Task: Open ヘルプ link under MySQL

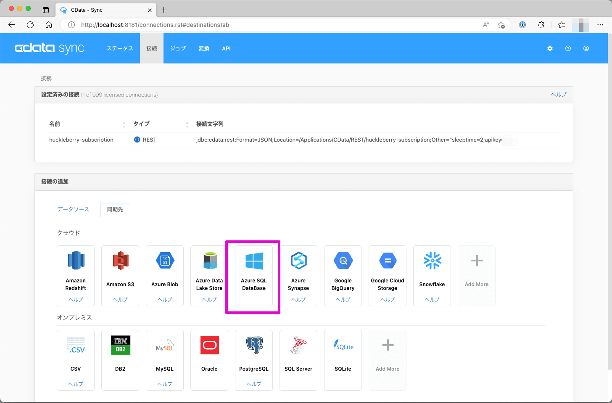Action: coord(165,384)
